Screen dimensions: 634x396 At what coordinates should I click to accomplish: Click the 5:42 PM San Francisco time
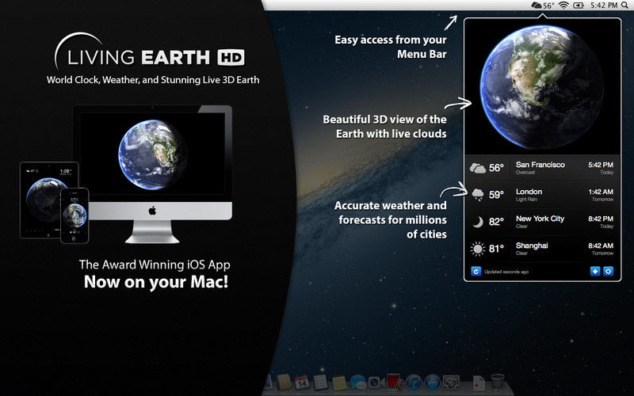(x=601, y=165)
